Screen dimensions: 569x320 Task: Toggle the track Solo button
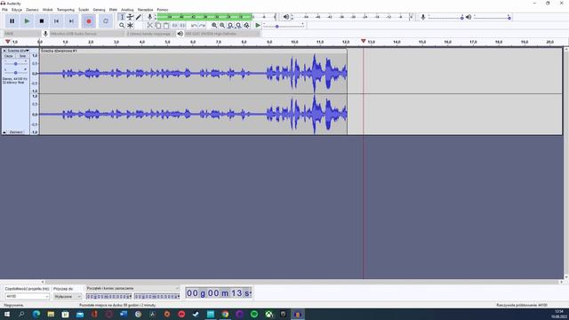point(22,56)
